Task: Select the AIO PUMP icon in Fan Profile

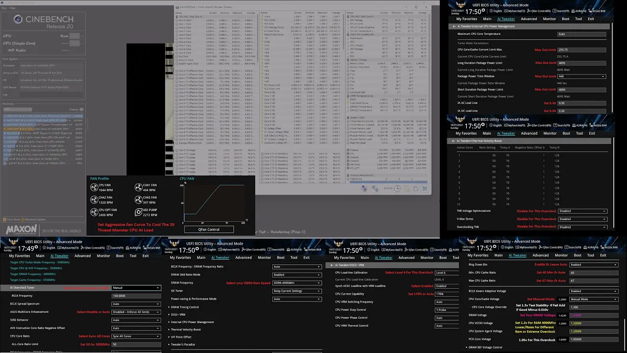Action: click(x=139, y=212)
